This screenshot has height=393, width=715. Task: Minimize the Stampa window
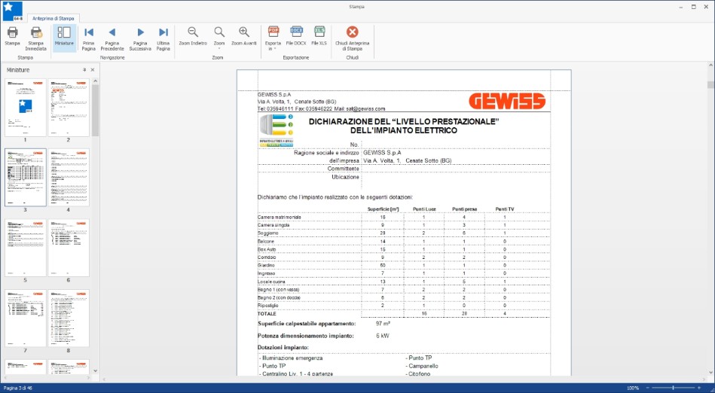point(680,7)
